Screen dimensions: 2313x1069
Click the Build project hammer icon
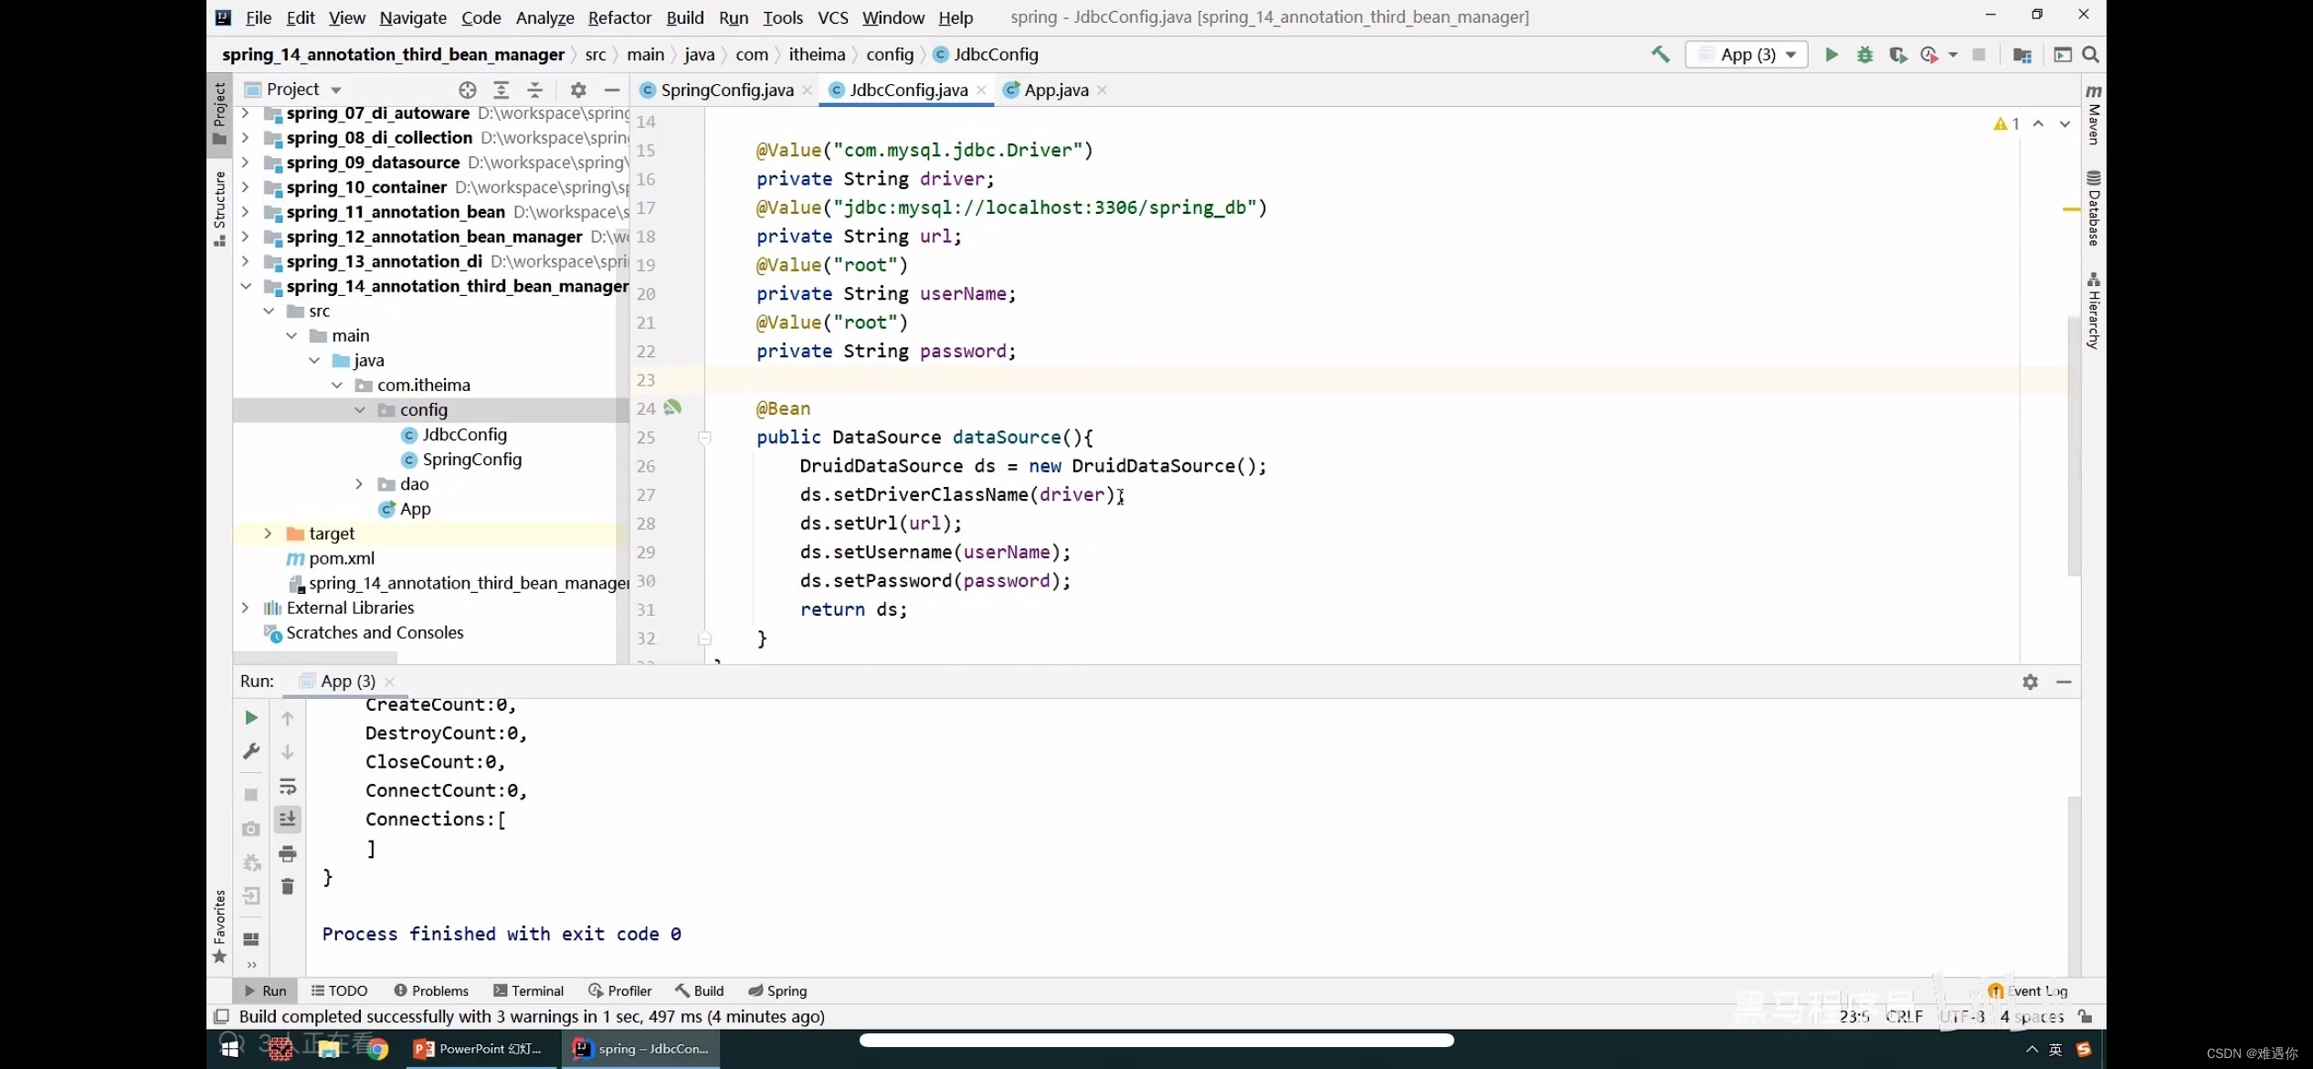coord(1660,55)
